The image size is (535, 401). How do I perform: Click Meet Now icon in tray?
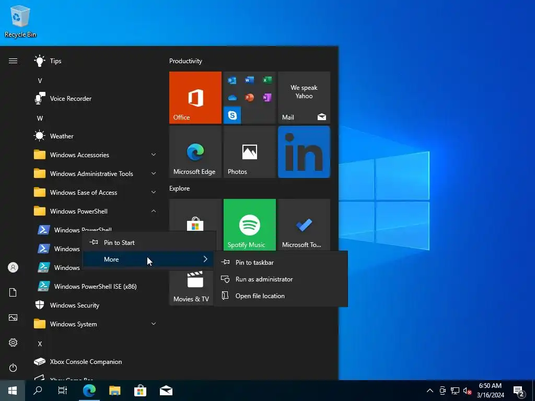[443, 391]
